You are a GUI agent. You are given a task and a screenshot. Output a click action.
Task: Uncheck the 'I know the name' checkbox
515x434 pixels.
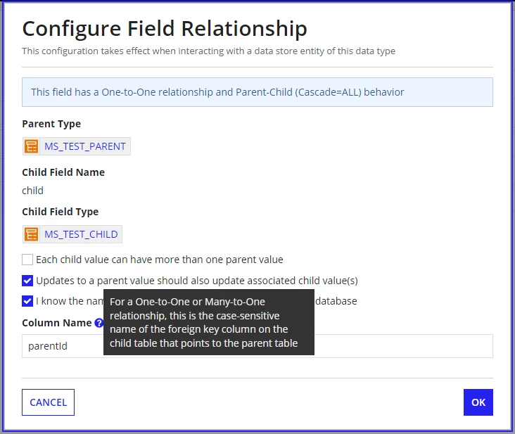pyautogui.click(x=27, y=301)
